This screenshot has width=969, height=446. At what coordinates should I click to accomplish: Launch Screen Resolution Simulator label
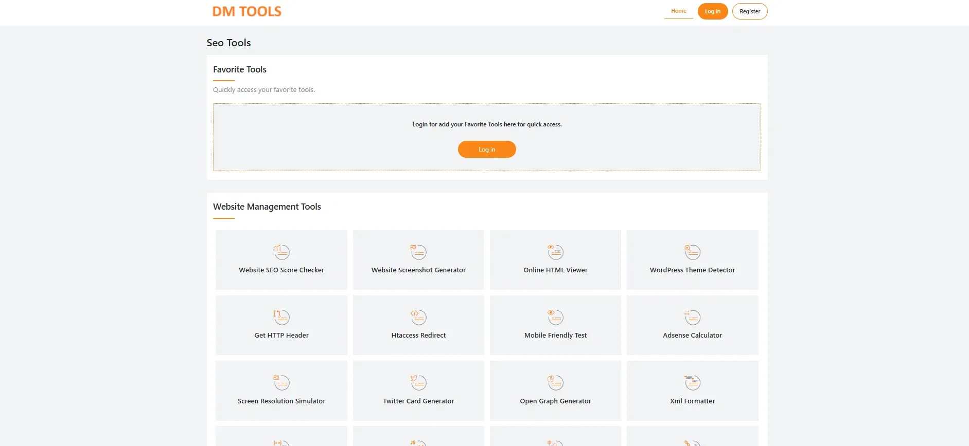click(281, 401)
